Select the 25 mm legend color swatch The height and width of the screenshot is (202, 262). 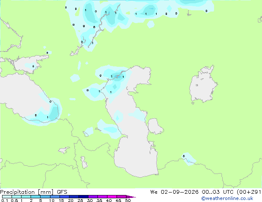point(83,197)
